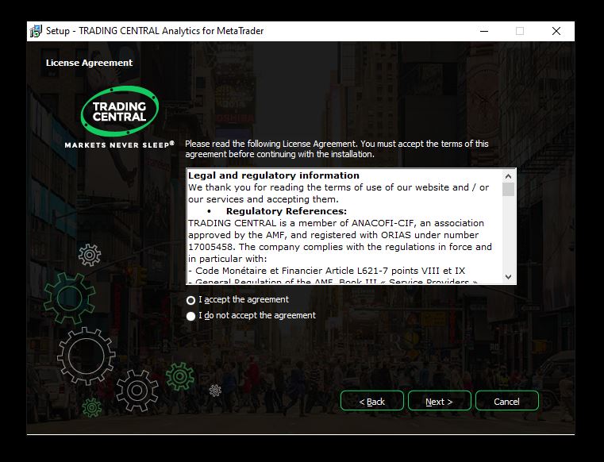Click the "License Agreement" page heading
The width and height of the screenshot is (604, 462).
click(89, 63)
